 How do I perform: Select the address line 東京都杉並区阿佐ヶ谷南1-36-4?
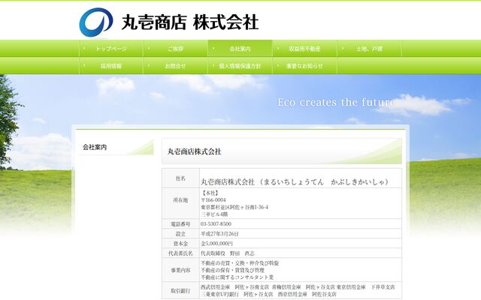pyautogui.click(x=234, y=207)
